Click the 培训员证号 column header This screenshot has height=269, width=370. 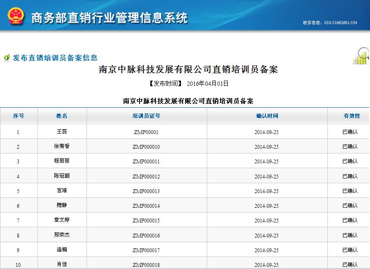[x=146, y=116]
